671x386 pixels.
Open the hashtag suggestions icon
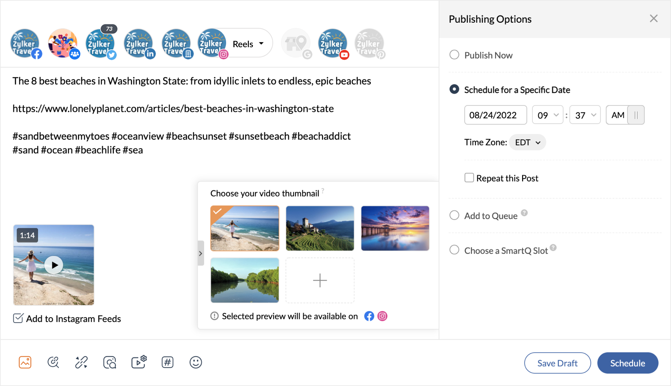(x=167, y=362)
